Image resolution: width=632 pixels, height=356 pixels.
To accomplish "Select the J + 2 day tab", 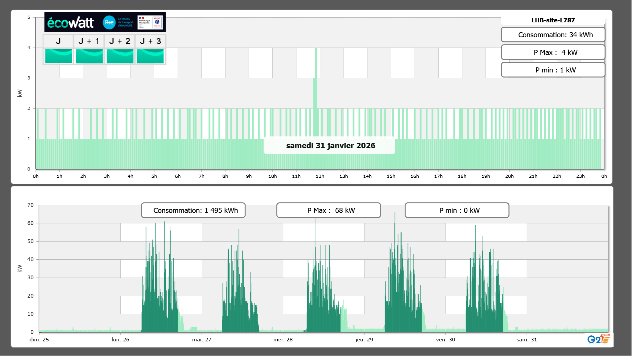I will point(120,41).
